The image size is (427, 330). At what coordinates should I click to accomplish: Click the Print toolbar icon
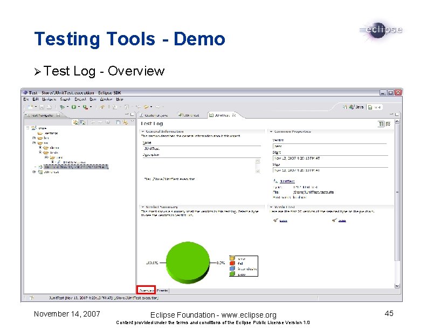coord(49,107)
